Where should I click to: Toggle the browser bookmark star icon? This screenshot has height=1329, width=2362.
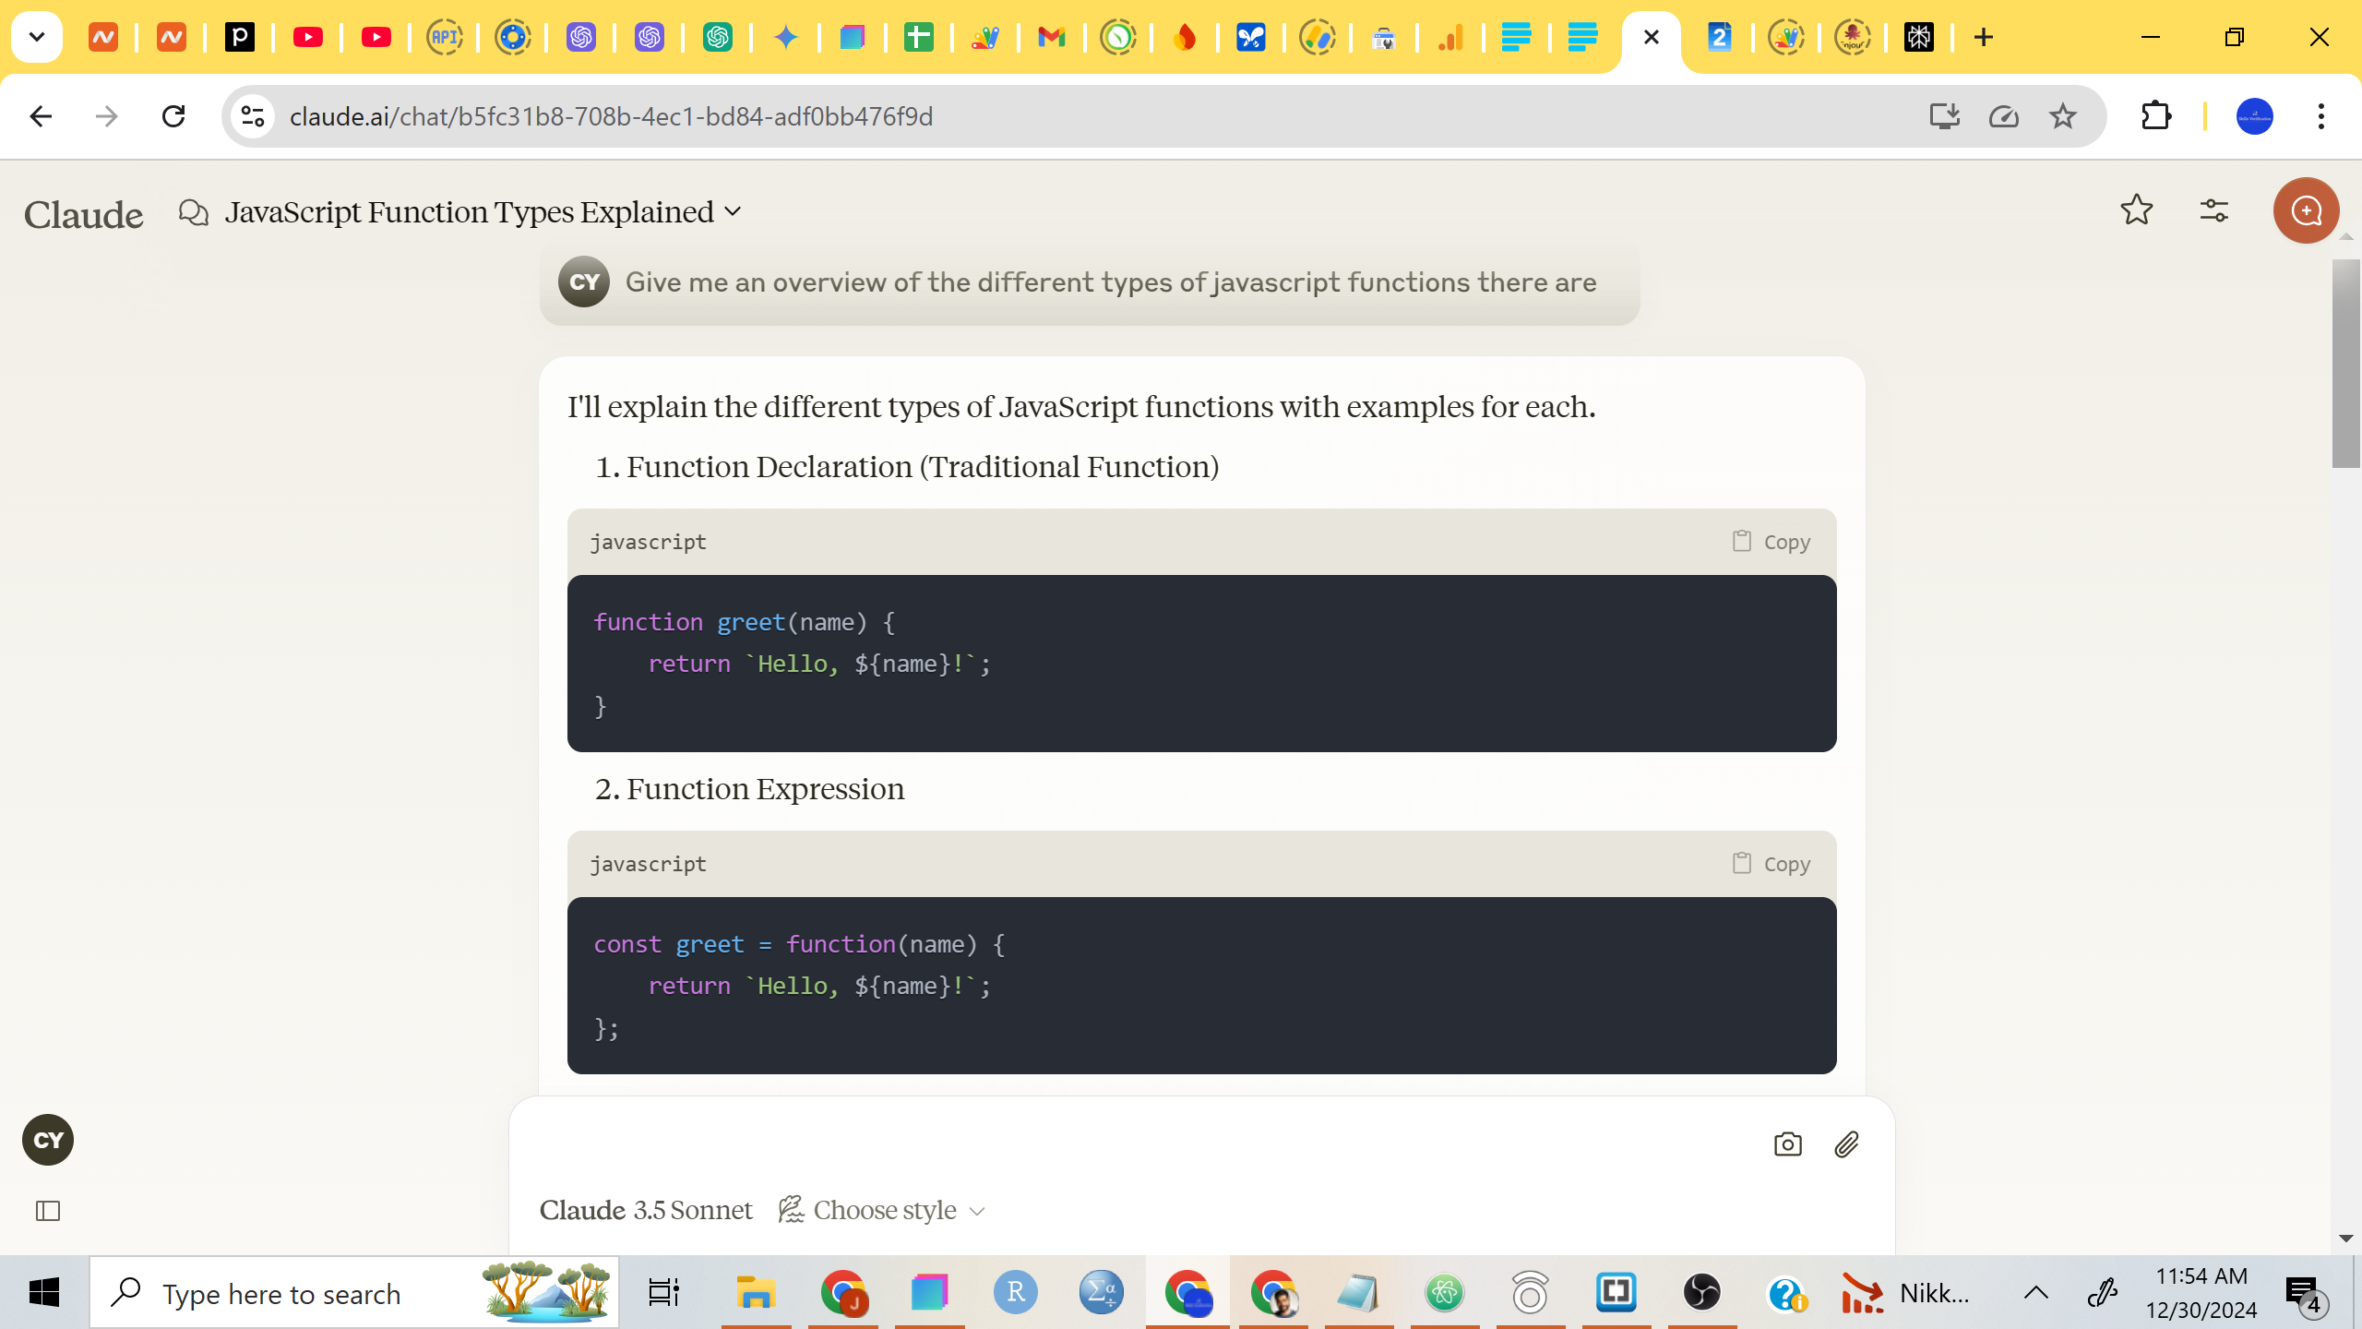pyautogui.click(x=2063, y=115)
